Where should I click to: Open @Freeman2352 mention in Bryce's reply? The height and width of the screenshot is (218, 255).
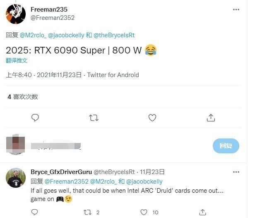(66, 182)
